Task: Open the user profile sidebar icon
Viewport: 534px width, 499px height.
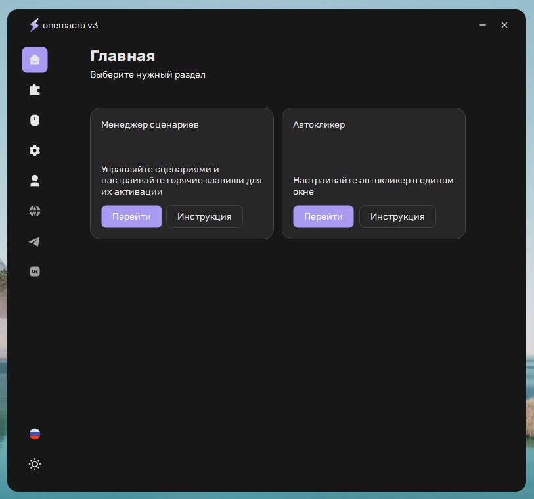Action: pyautogui.click(x=35, y=181)
